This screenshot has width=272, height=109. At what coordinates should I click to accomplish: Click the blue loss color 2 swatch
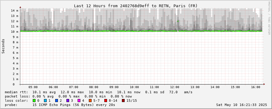(56, 101)
